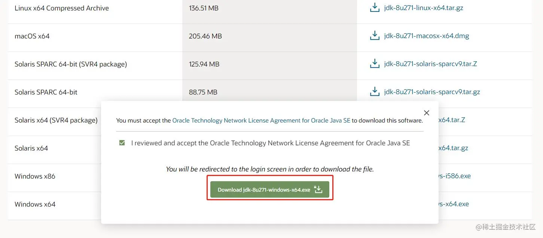Viewport: 543px width, 238px height.
Task: Click the Windows x86 row label
Action: [x=35, y=176]
